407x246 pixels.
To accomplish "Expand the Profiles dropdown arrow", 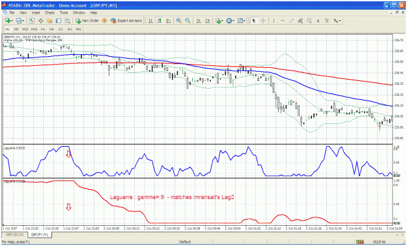I will pos(23,21).
